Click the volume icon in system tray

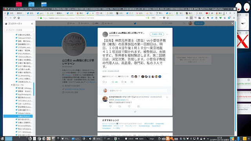[204, 139]
